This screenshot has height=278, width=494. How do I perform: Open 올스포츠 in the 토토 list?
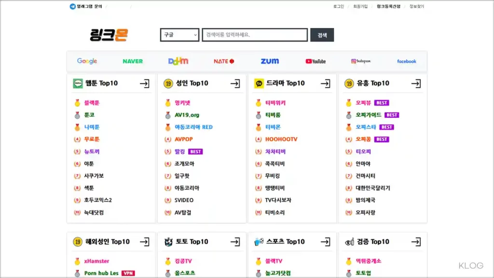(x=185, y=273)
